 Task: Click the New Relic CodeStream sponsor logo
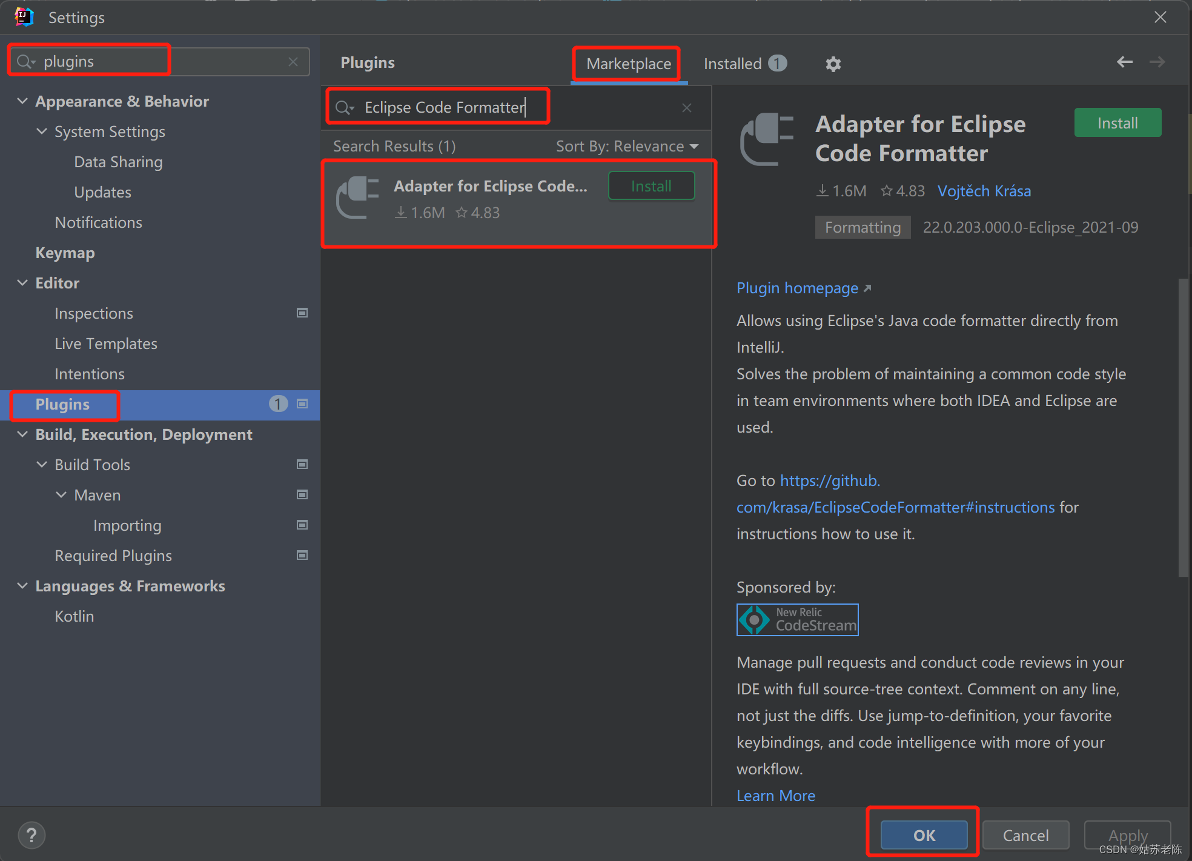(797, 619)
